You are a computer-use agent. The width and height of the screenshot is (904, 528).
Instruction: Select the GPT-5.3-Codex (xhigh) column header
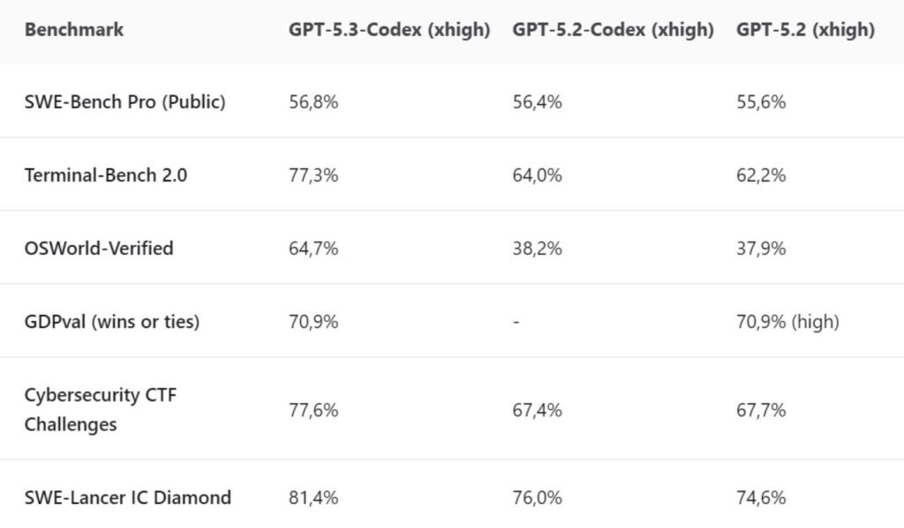[x=389, y=30]
